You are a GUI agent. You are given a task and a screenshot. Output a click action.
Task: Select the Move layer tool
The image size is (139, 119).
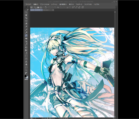click(x=26, y=21)
